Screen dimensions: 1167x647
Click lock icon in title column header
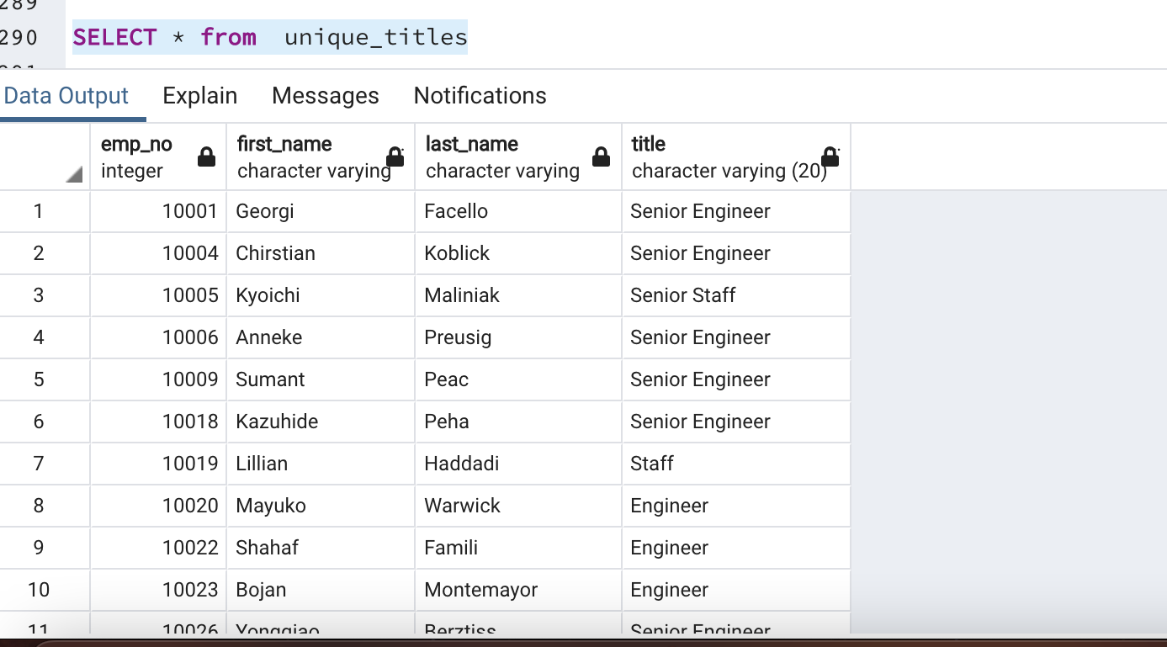[x=830, y=157]
